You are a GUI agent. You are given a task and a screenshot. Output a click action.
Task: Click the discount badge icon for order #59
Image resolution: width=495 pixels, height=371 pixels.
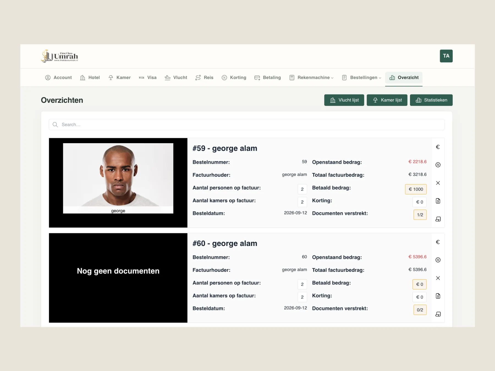[438, 165]
